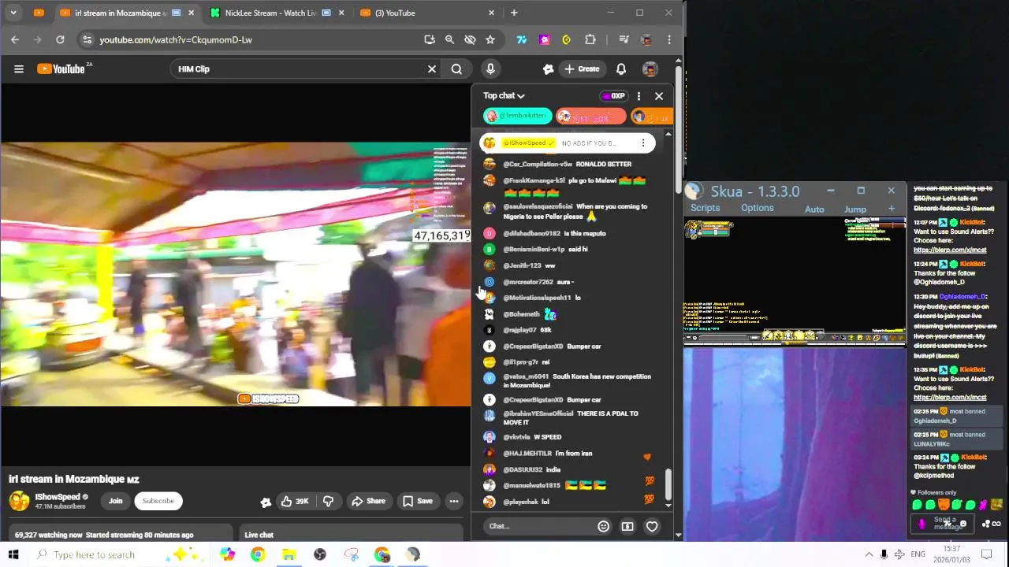Open the IShowSpeed channel name link
The height and width of the screenshot is (567, 1009).
point(58,497)
